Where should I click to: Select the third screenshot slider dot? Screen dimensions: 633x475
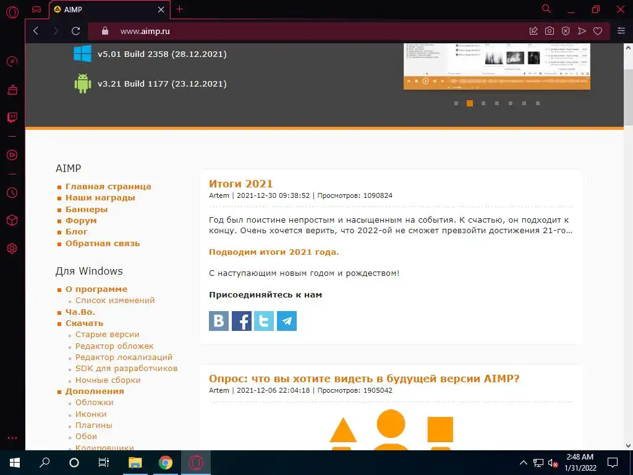pos(483,103)
